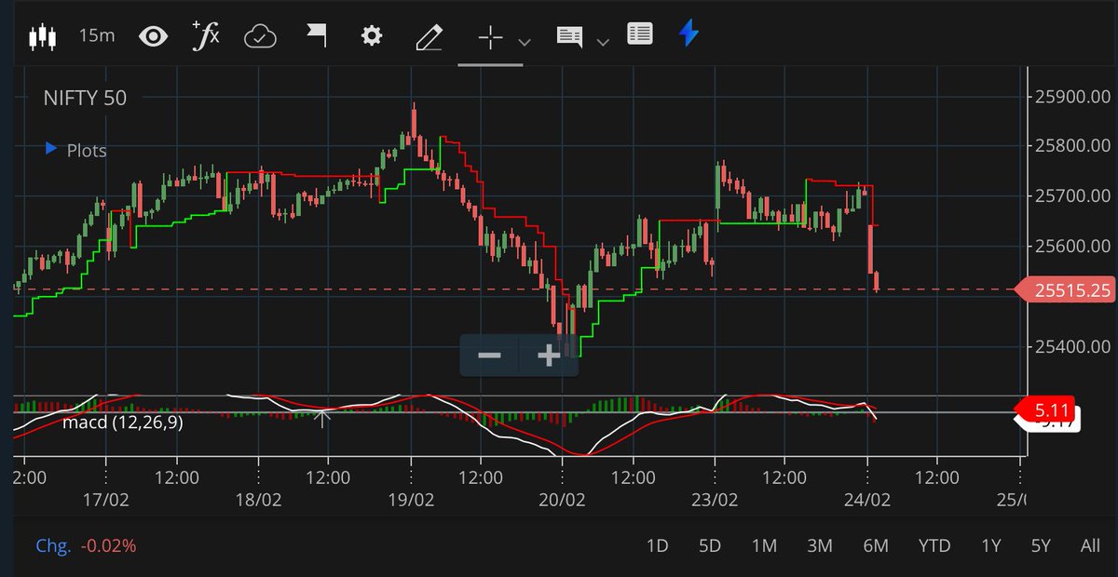Click the 25600.00 price axis label

[x=1071, y=247]
